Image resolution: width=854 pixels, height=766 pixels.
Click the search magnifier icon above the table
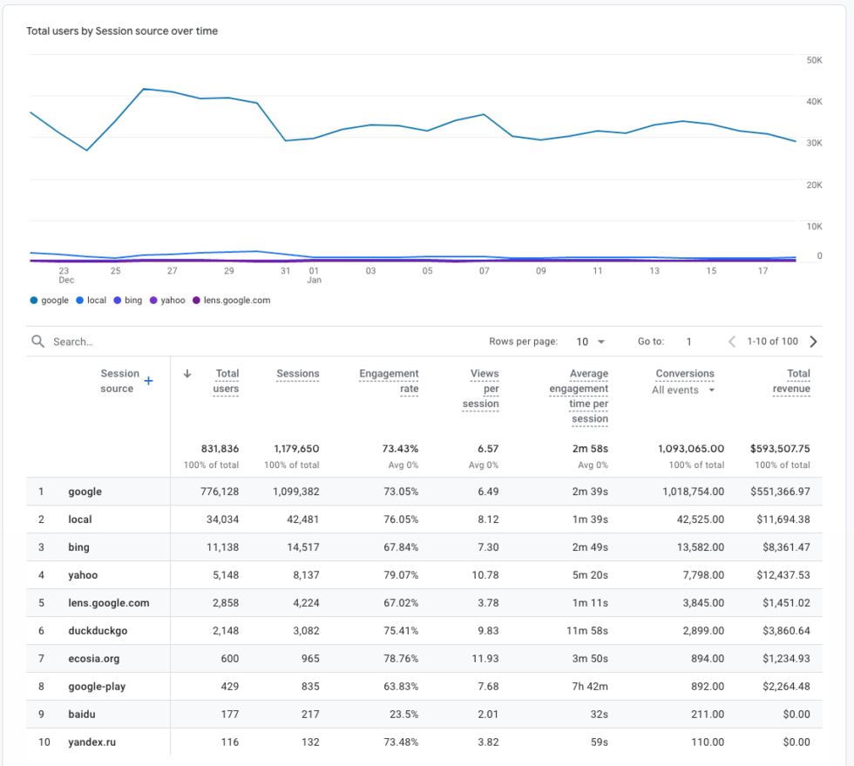point(37,341)
